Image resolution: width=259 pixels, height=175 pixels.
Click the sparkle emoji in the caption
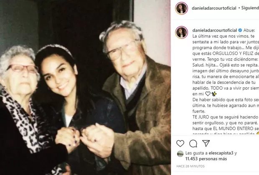(214, 94)
